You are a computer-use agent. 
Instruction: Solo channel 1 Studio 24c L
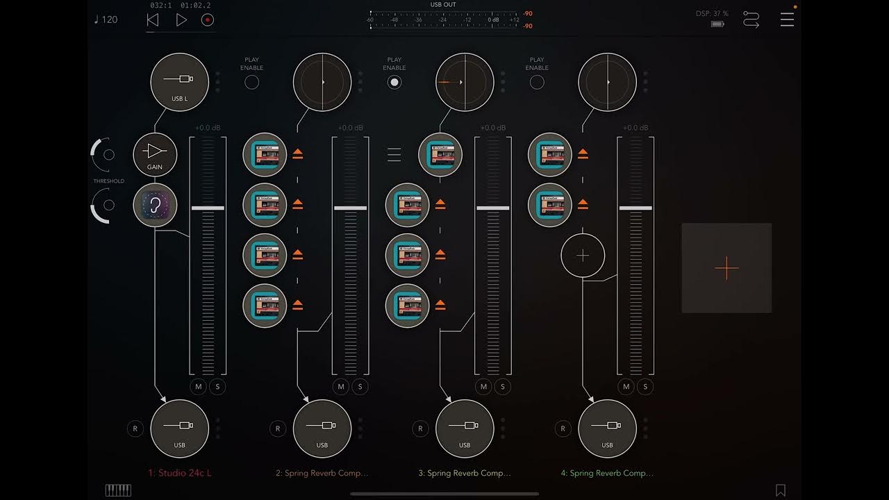pos(217,387)
